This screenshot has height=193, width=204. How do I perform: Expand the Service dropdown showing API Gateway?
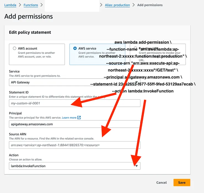(x=74, y=82)
